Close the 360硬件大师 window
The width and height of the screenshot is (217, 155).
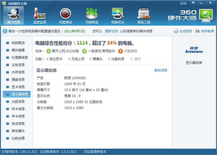click(210, 3)
